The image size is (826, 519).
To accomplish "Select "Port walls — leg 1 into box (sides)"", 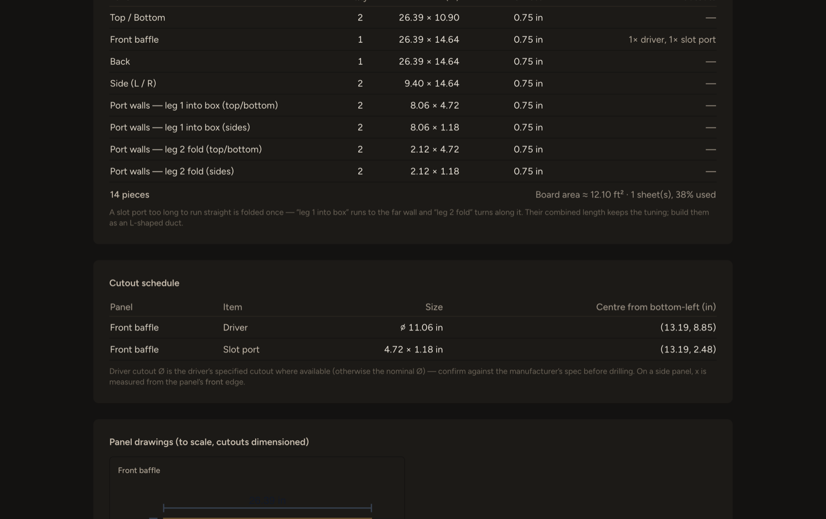I will (x=180, y=127).
